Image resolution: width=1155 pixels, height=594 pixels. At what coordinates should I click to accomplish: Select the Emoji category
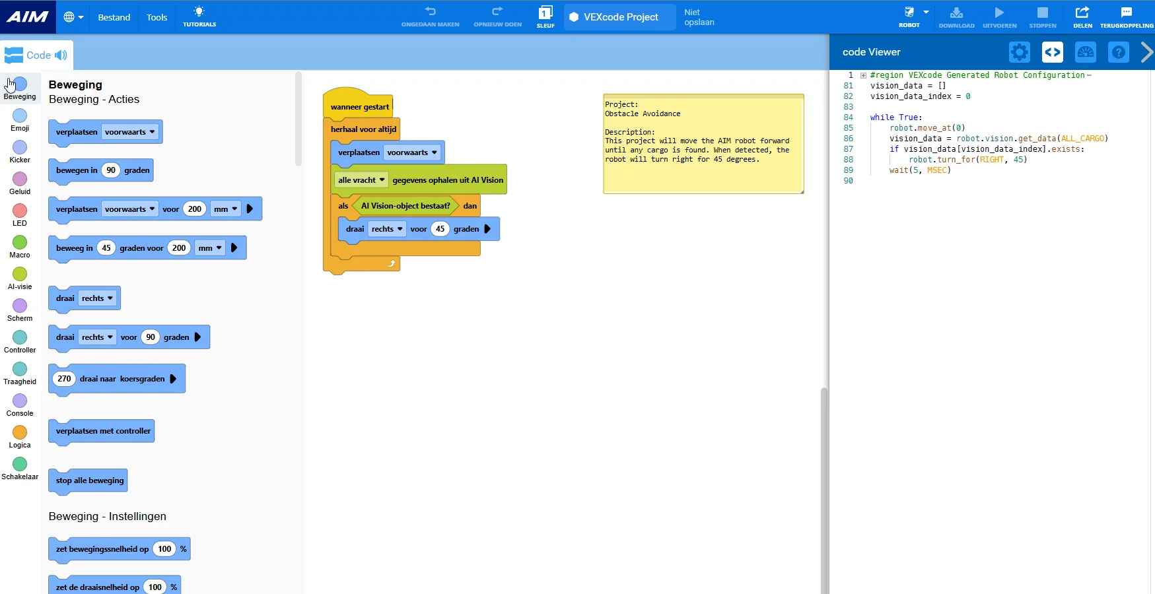coord(20,120)
